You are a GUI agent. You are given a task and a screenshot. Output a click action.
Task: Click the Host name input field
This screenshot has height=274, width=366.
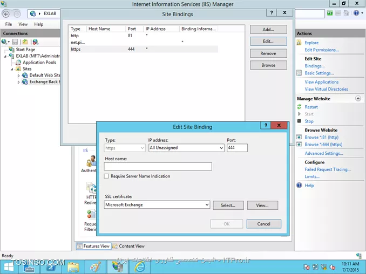[x=158, y=167]
